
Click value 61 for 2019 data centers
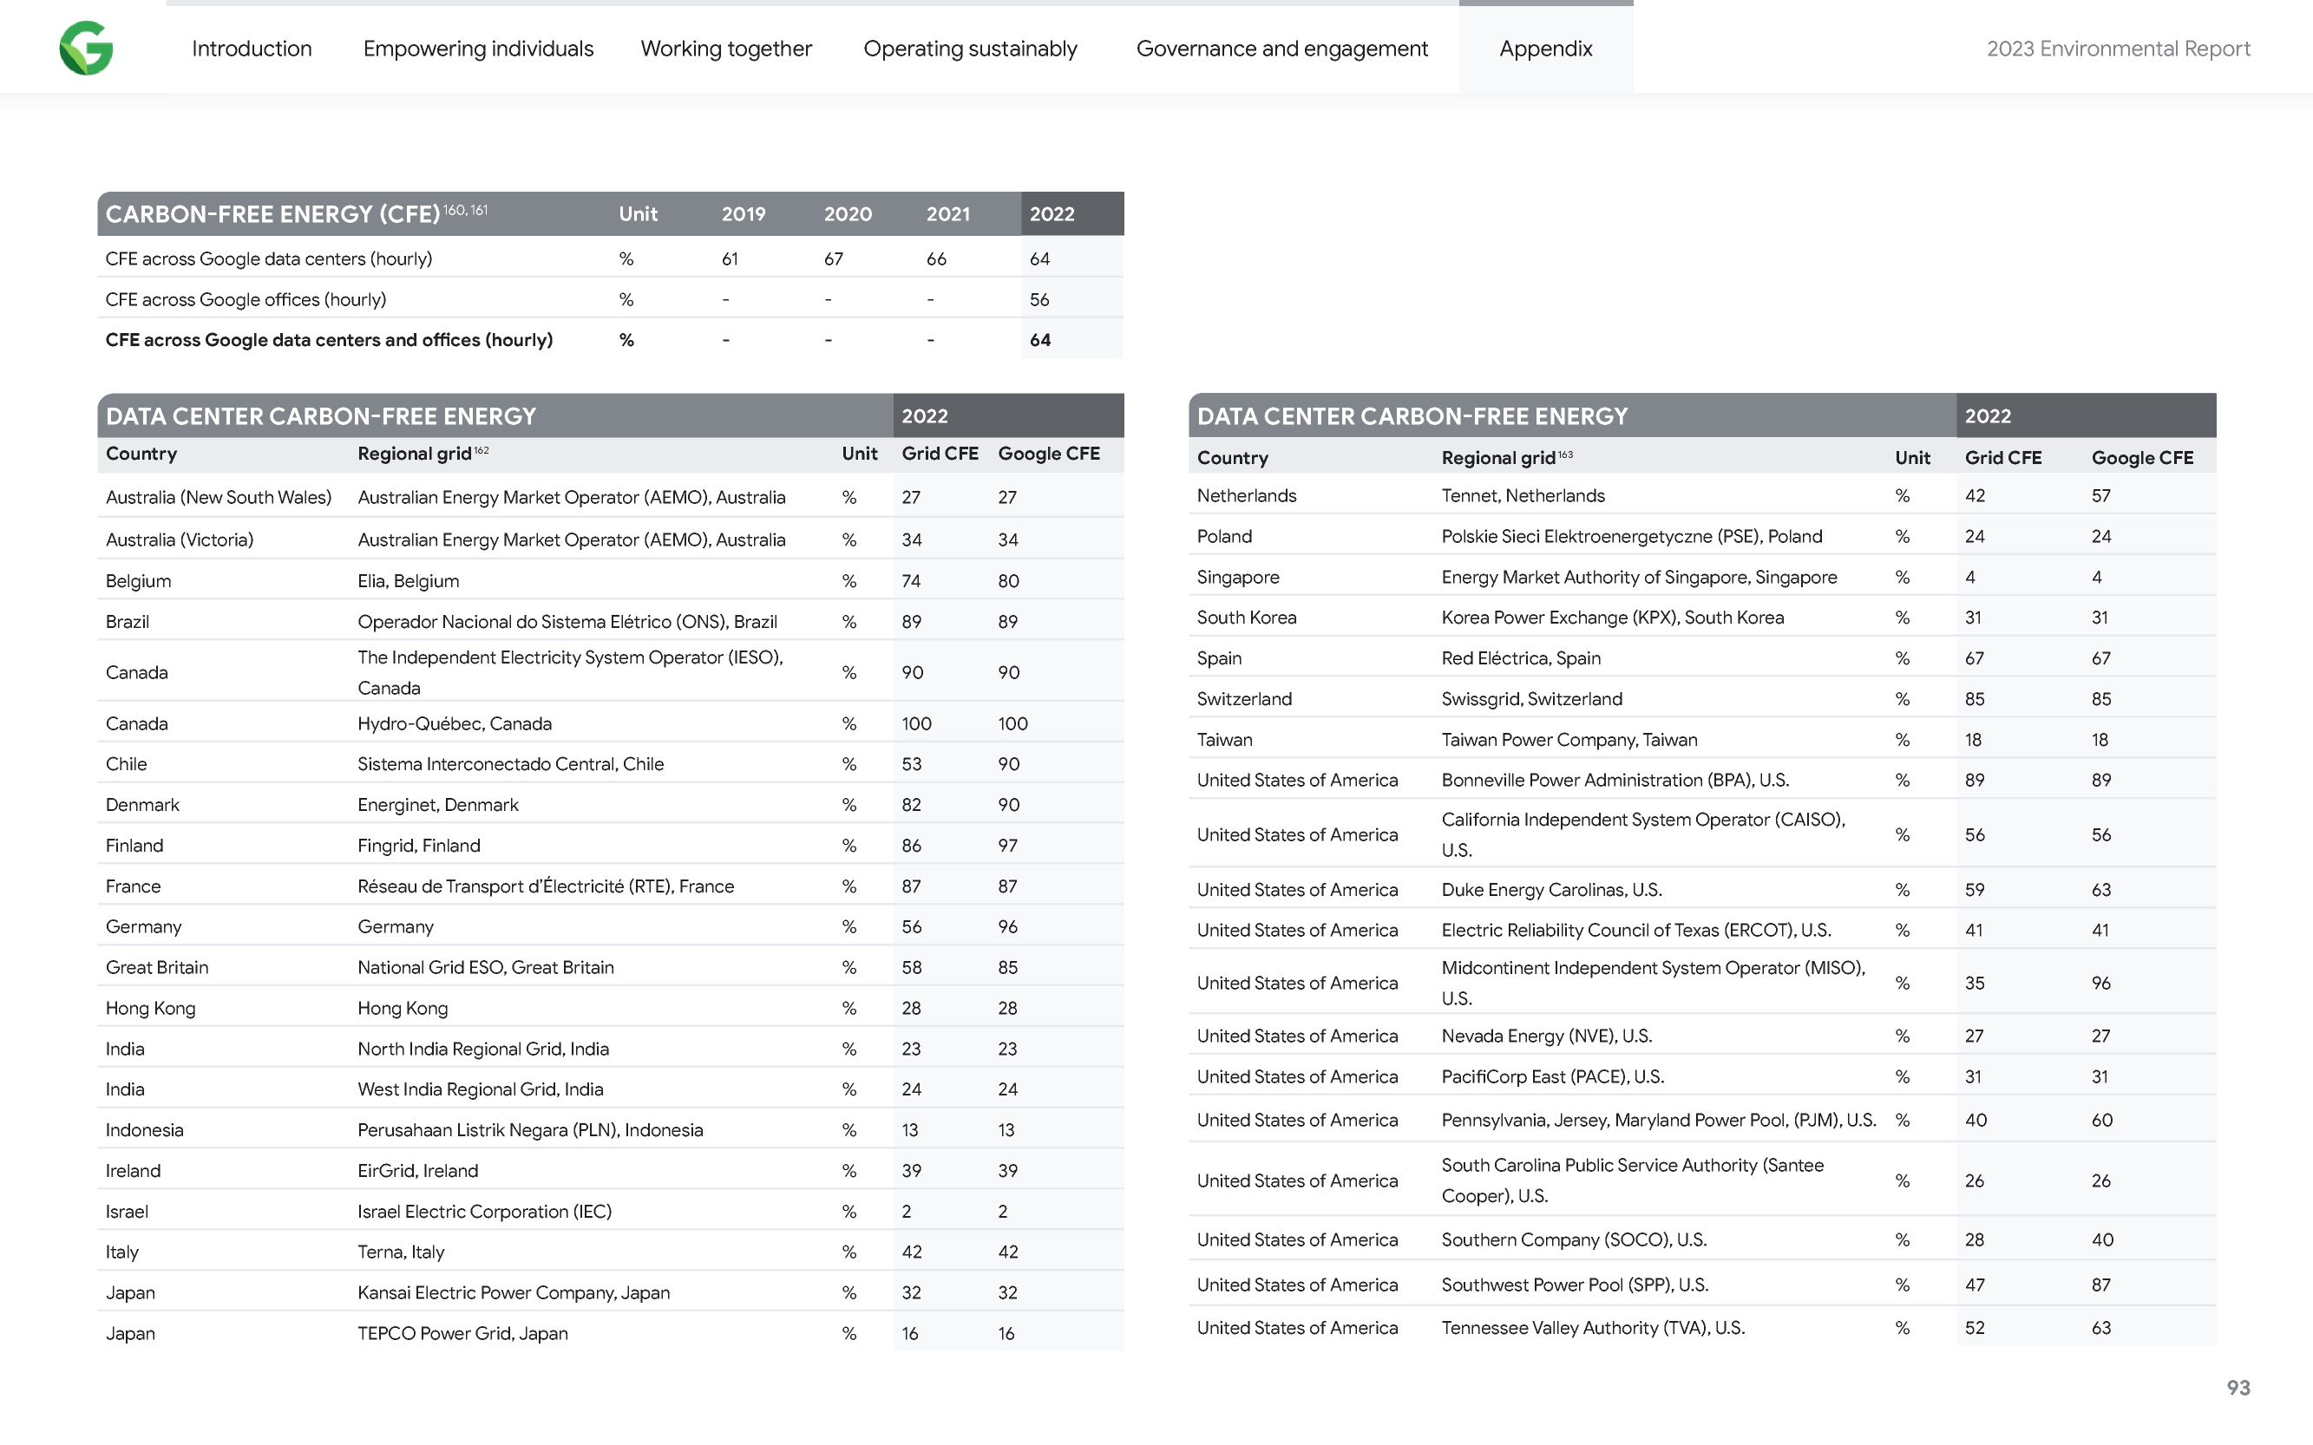[730, 259]
